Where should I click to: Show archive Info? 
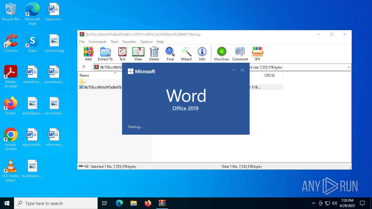point(202,54)
